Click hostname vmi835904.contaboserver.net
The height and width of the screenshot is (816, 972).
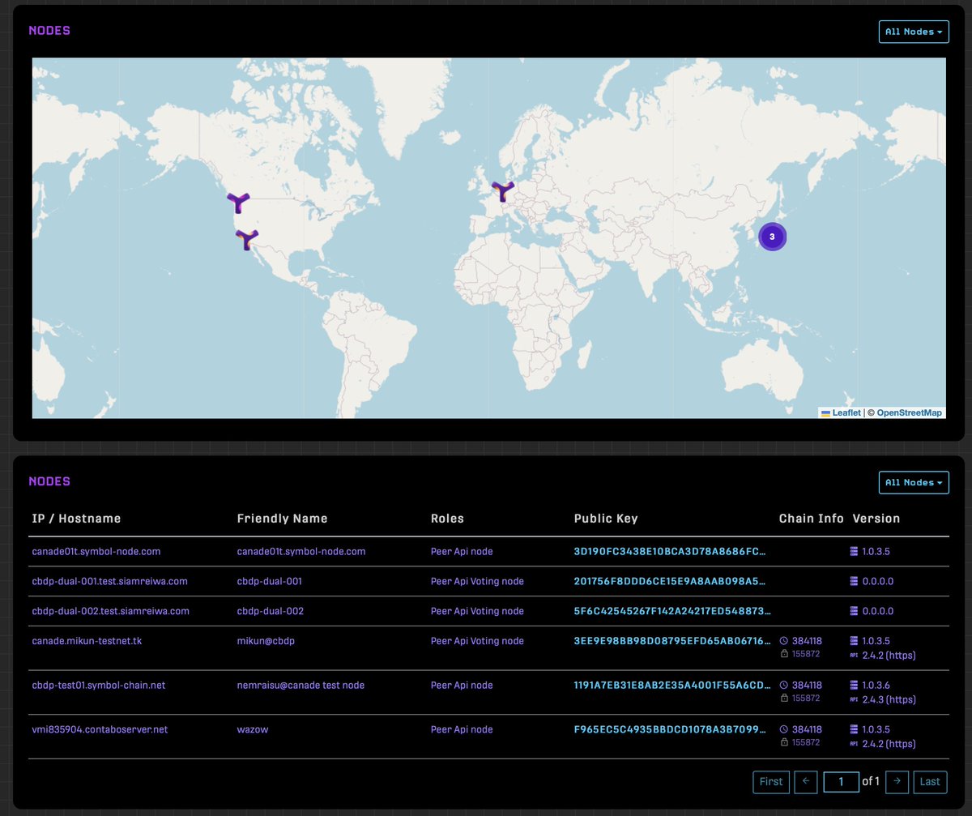100,729
